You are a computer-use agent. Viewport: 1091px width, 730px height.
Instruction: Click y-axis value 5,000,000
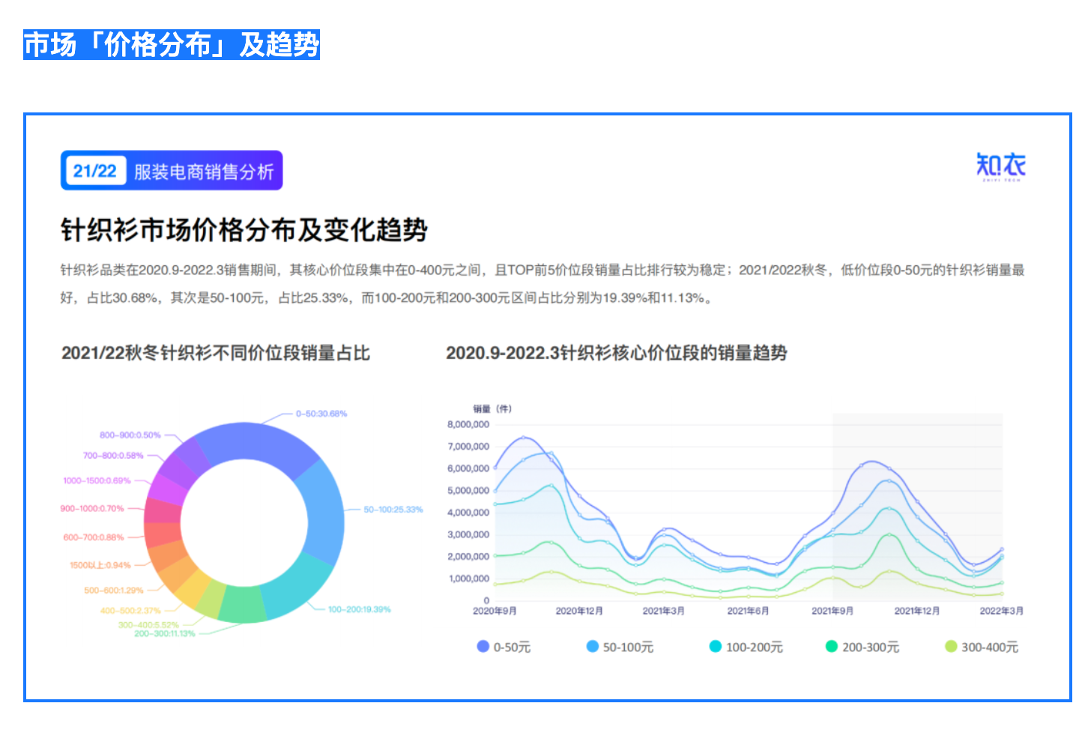tap(468, 491)
